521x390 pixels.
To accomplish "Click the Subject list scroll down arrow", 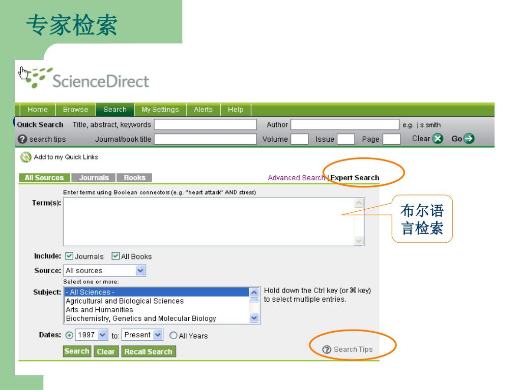I will (x=254, y=318).
